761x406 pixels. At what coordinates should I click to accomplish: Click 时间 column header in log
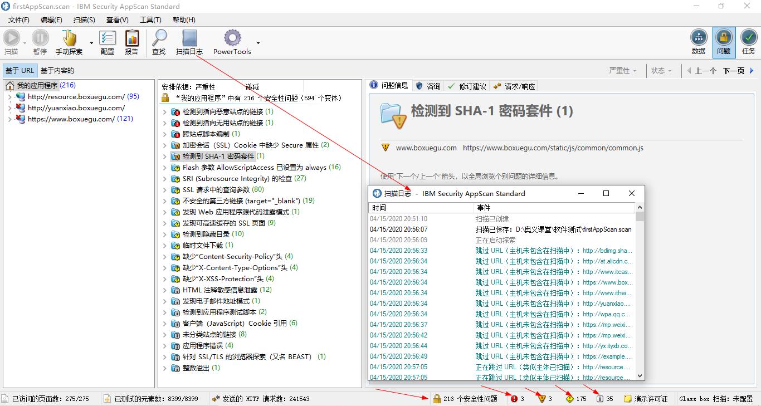pos(421,208)
